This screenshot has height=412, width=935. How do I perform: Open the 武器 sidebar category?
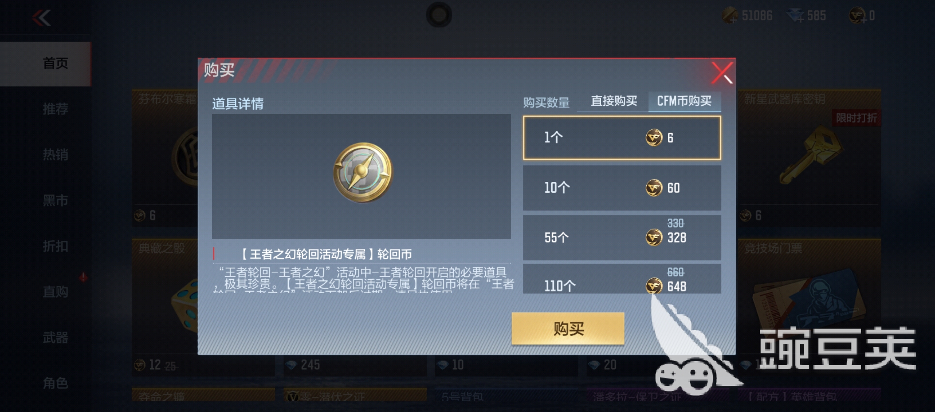[x=55, y=337]
